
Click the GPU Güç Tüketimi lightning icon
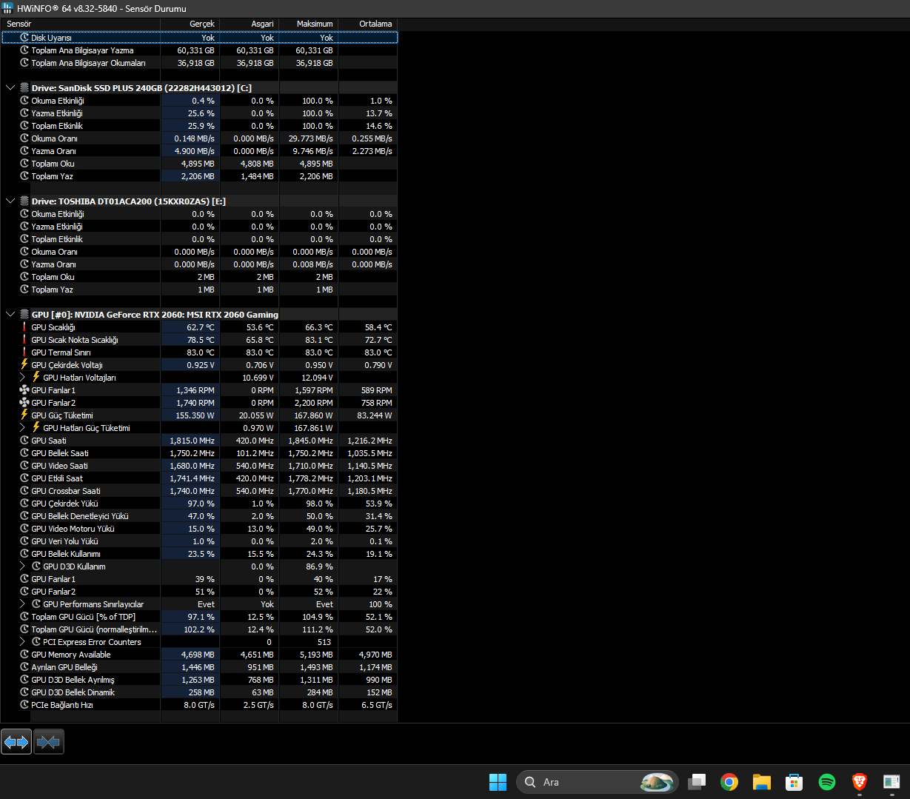coord(24,415)
